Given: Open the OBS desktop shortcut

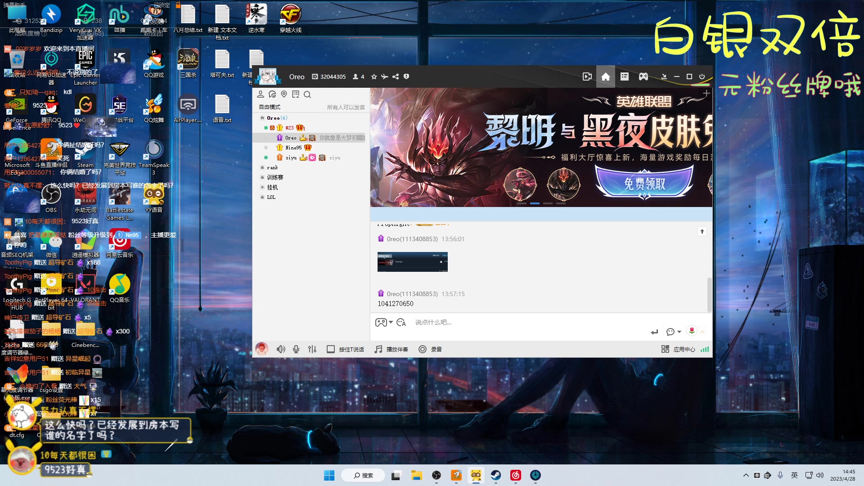Looking at the screenshot, I should click(x=51, y=198).
